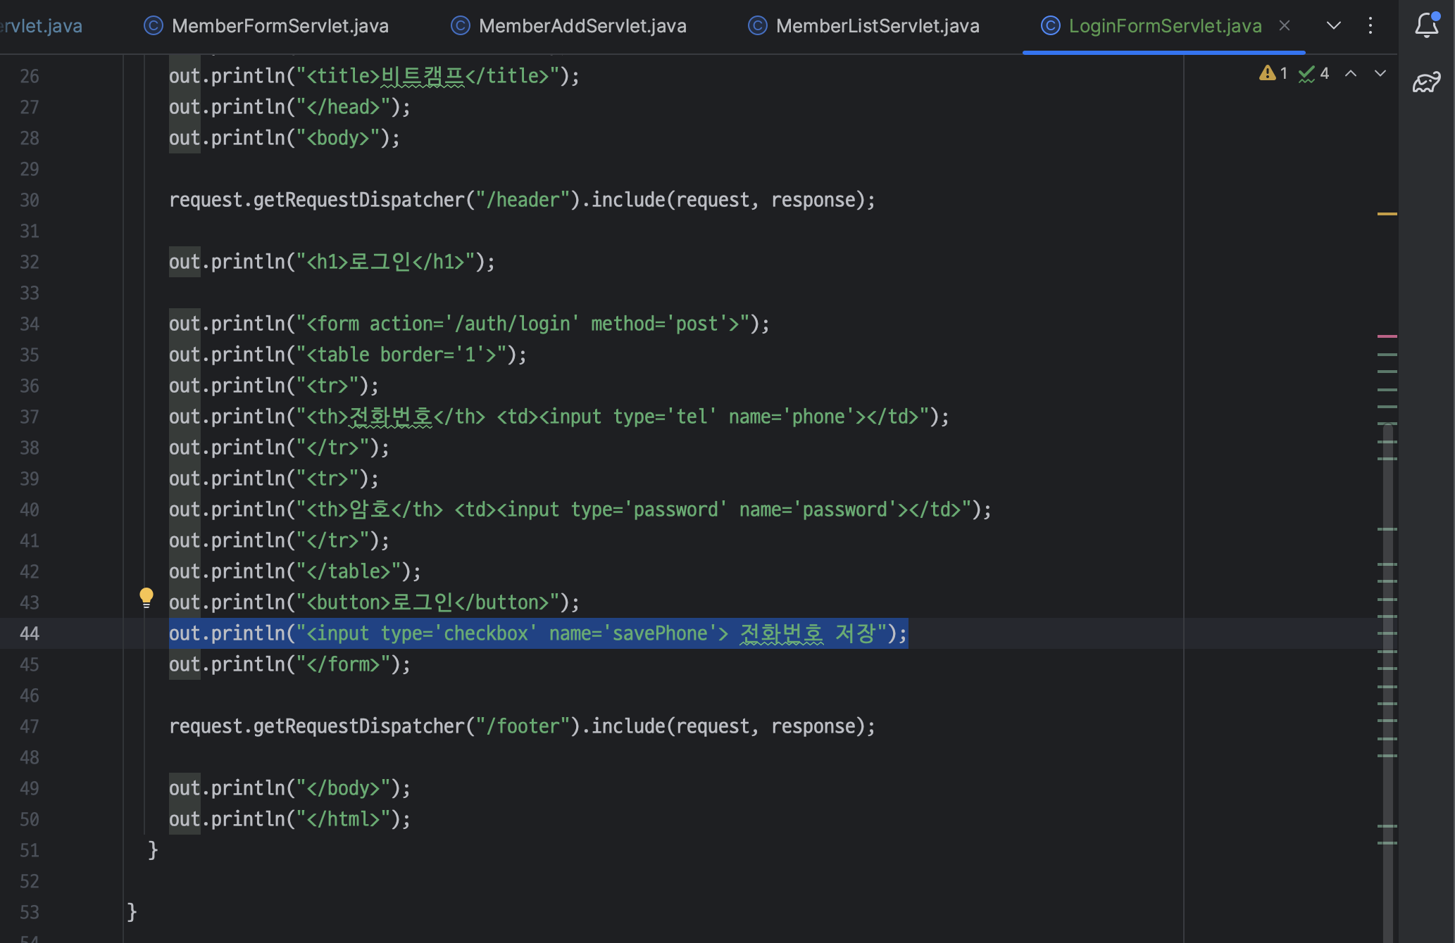Open the Notifications bell icon

tap(1426, 25)
